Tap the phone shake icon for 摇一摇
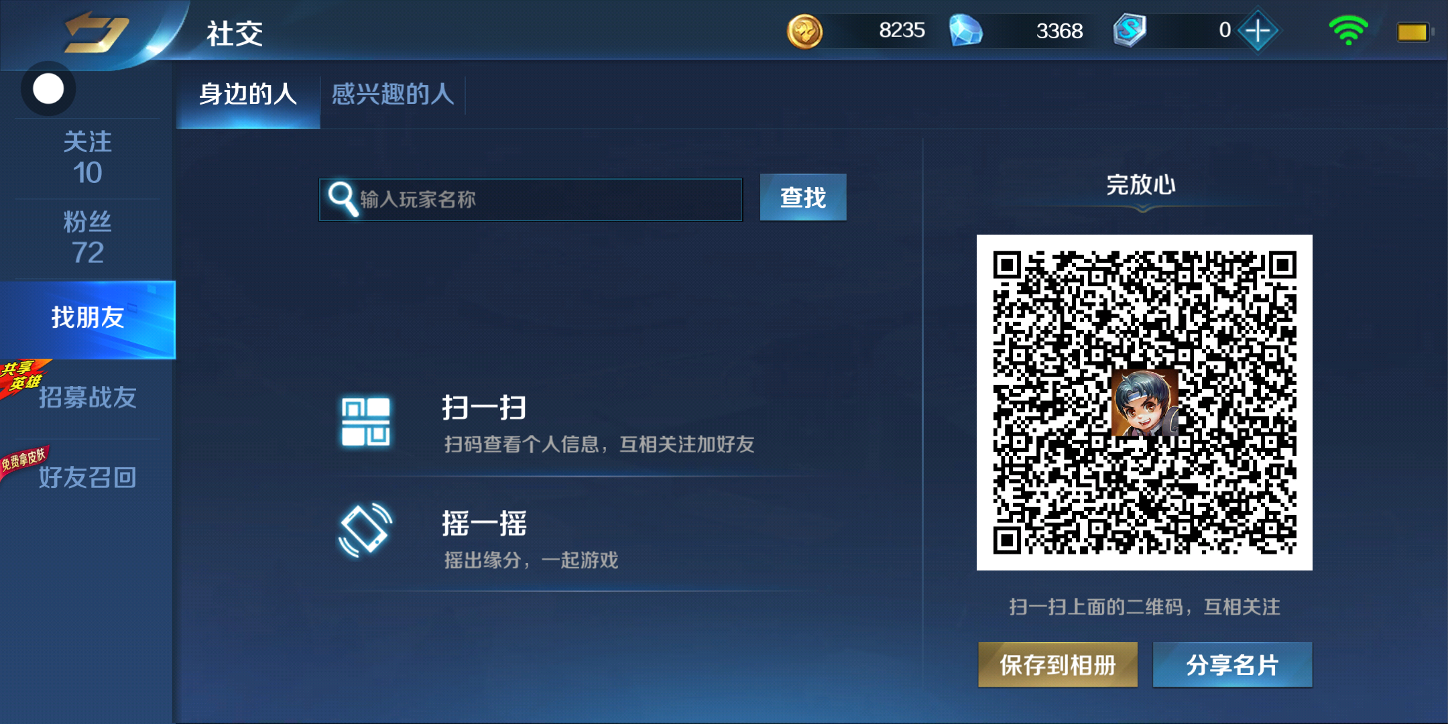Image resolution: width=1448 pixels, height=724 pixels. (365, 530)
